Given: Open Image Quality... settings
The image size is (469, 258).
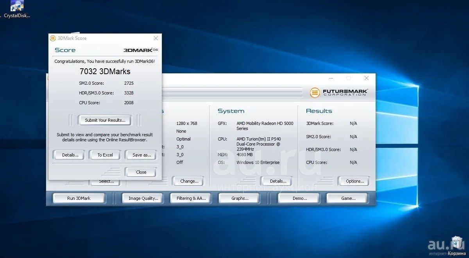Looking at the screenshot, I should click(143, 198).
